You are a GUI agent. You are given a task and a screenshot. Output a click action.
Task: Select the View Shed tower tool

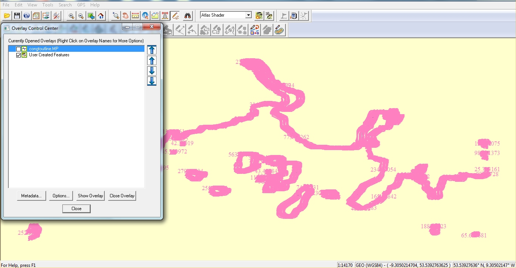pyautogui.click(x=165, y=15)
